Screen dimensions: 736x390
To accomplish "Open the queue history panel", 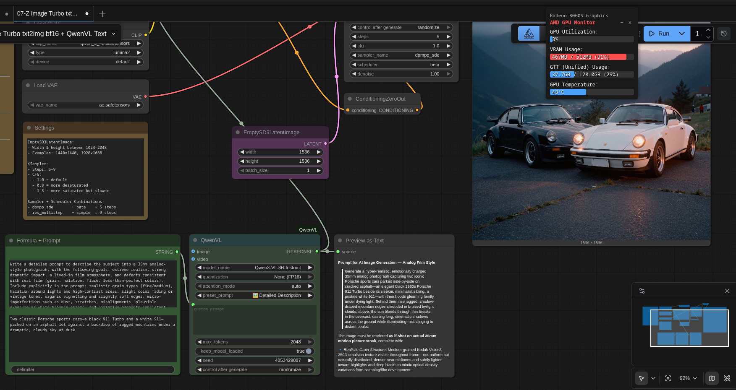I will 723,34.
